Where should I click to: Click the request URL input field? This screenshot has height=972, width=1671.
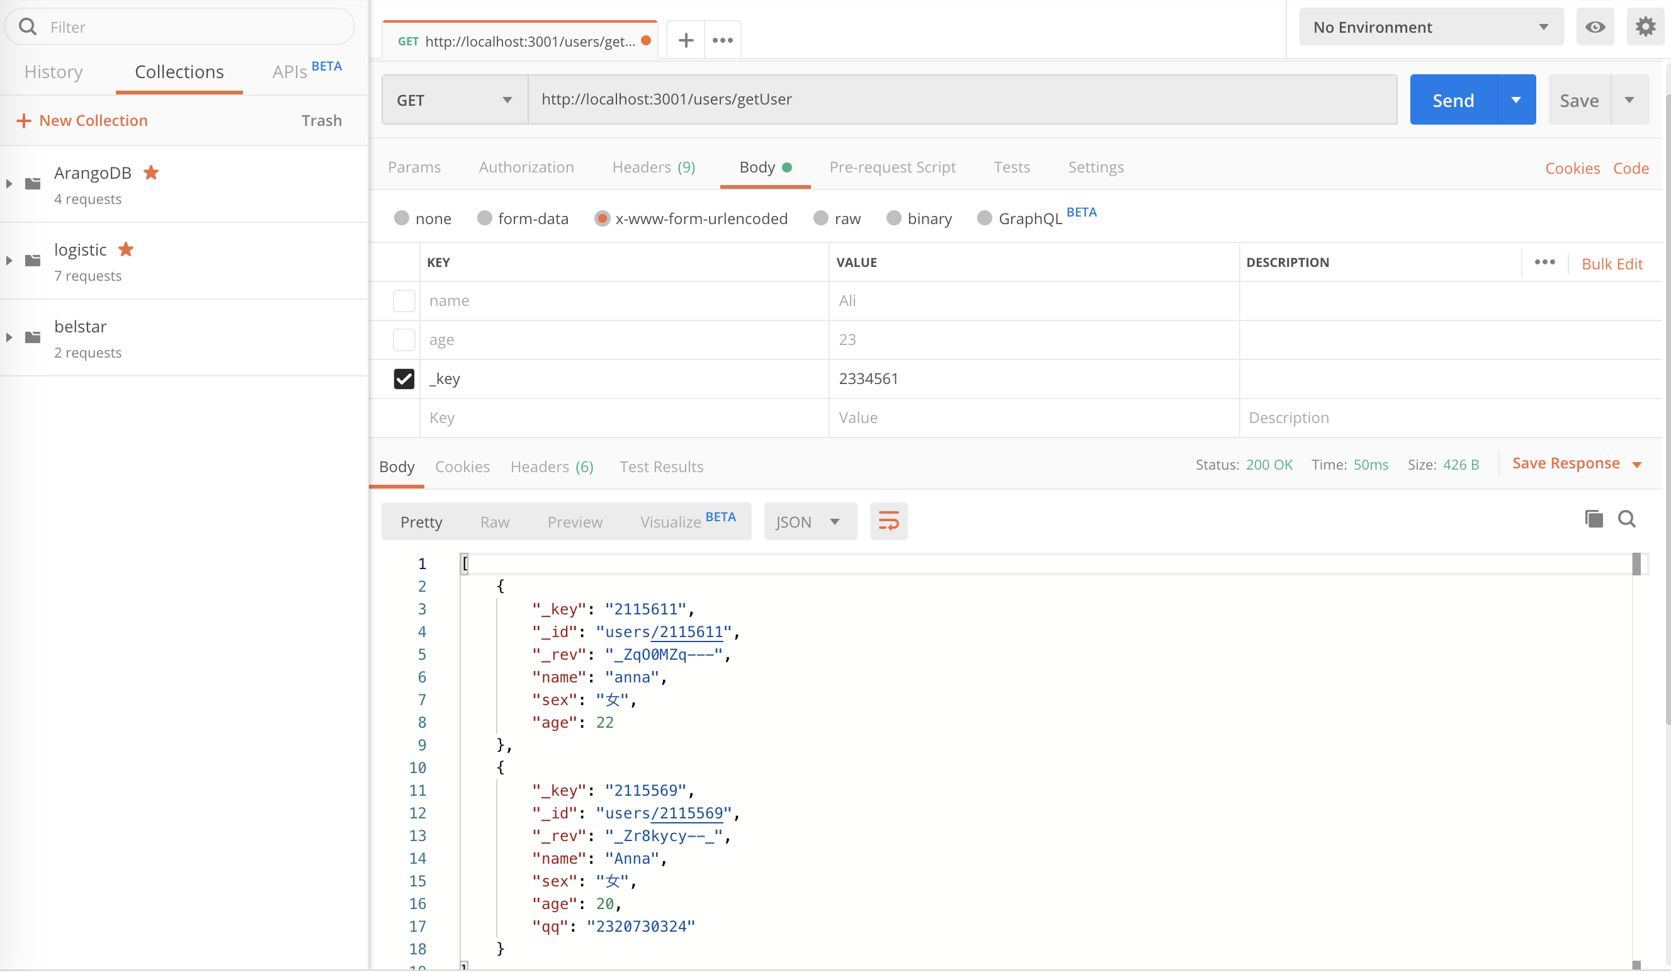(961, 100)
